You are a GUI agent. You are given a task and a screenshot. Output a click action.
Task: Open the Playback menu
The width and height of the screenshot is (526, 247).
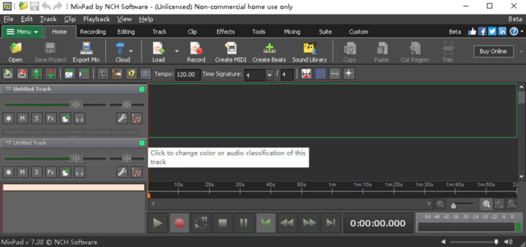96,19
